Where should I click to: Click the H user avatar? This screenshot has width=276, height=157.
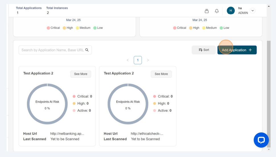tap(231, 11)
